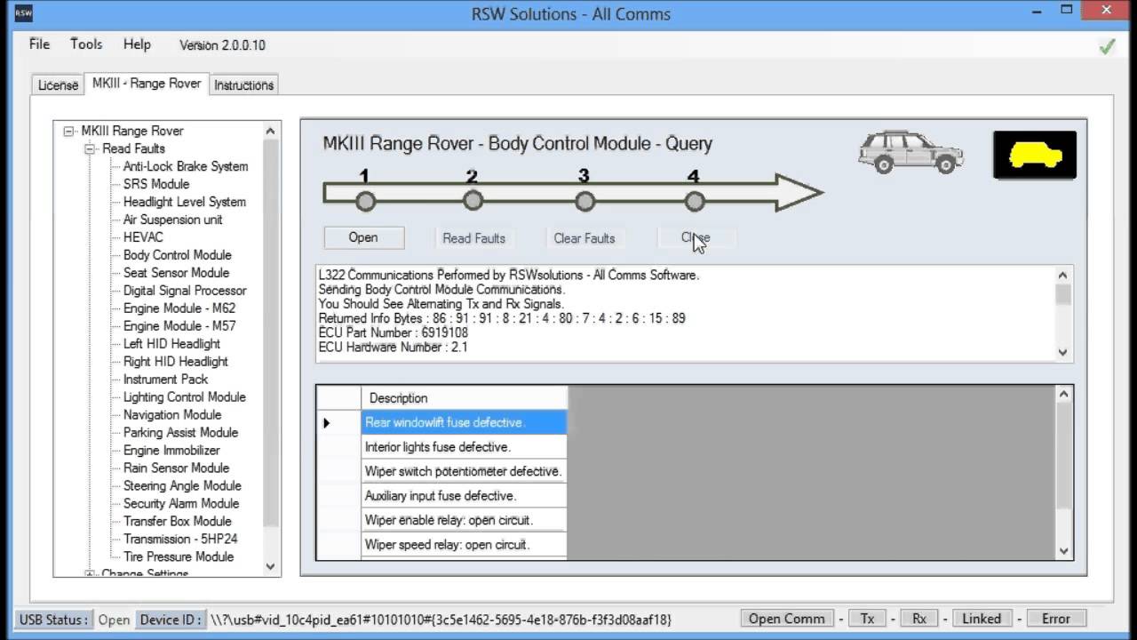Click the Read Faults button
1137x640 pixels.
[473, 237]
